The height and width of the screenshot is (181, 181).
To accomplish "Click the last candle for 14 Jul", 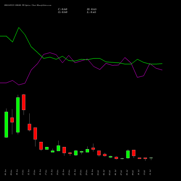I will 151,158.
